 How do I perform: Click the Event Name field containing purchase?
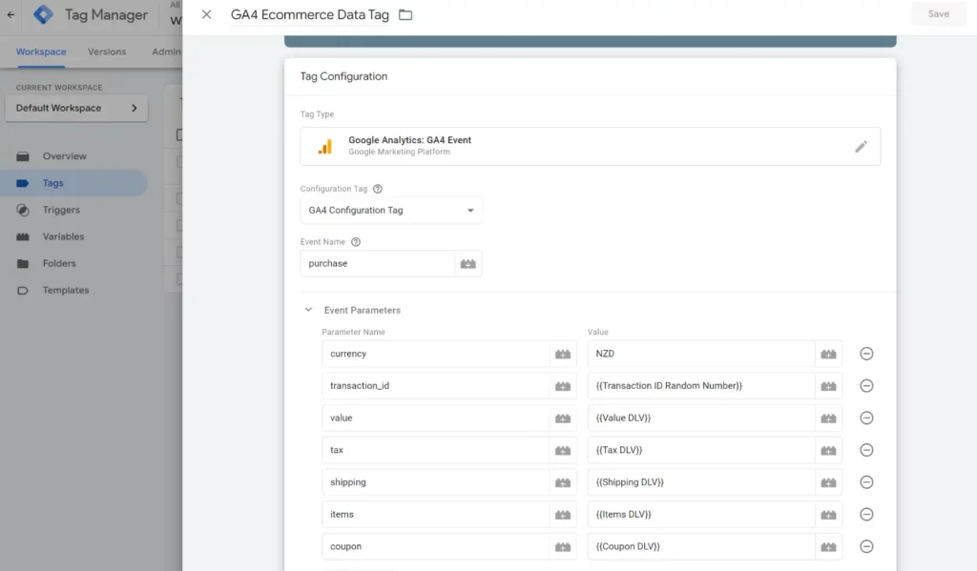[378, 263]
